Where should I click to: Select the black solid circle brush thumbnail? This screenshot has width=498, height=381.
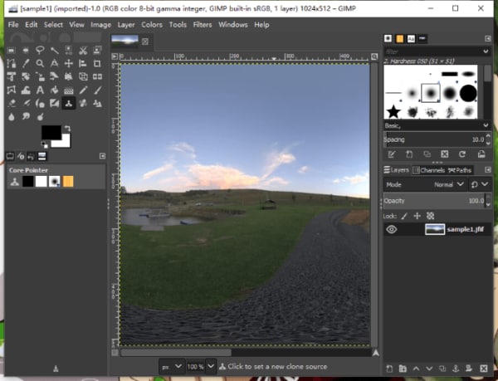(x=468, y=93)
